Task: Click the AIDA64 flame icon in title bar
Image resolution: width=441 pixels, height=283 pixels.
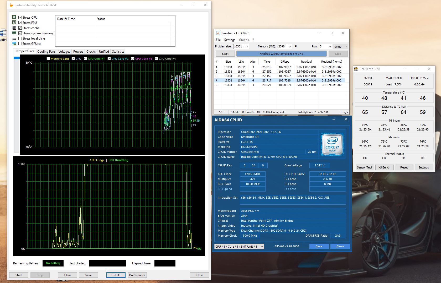Action: [x=11, y=5]
